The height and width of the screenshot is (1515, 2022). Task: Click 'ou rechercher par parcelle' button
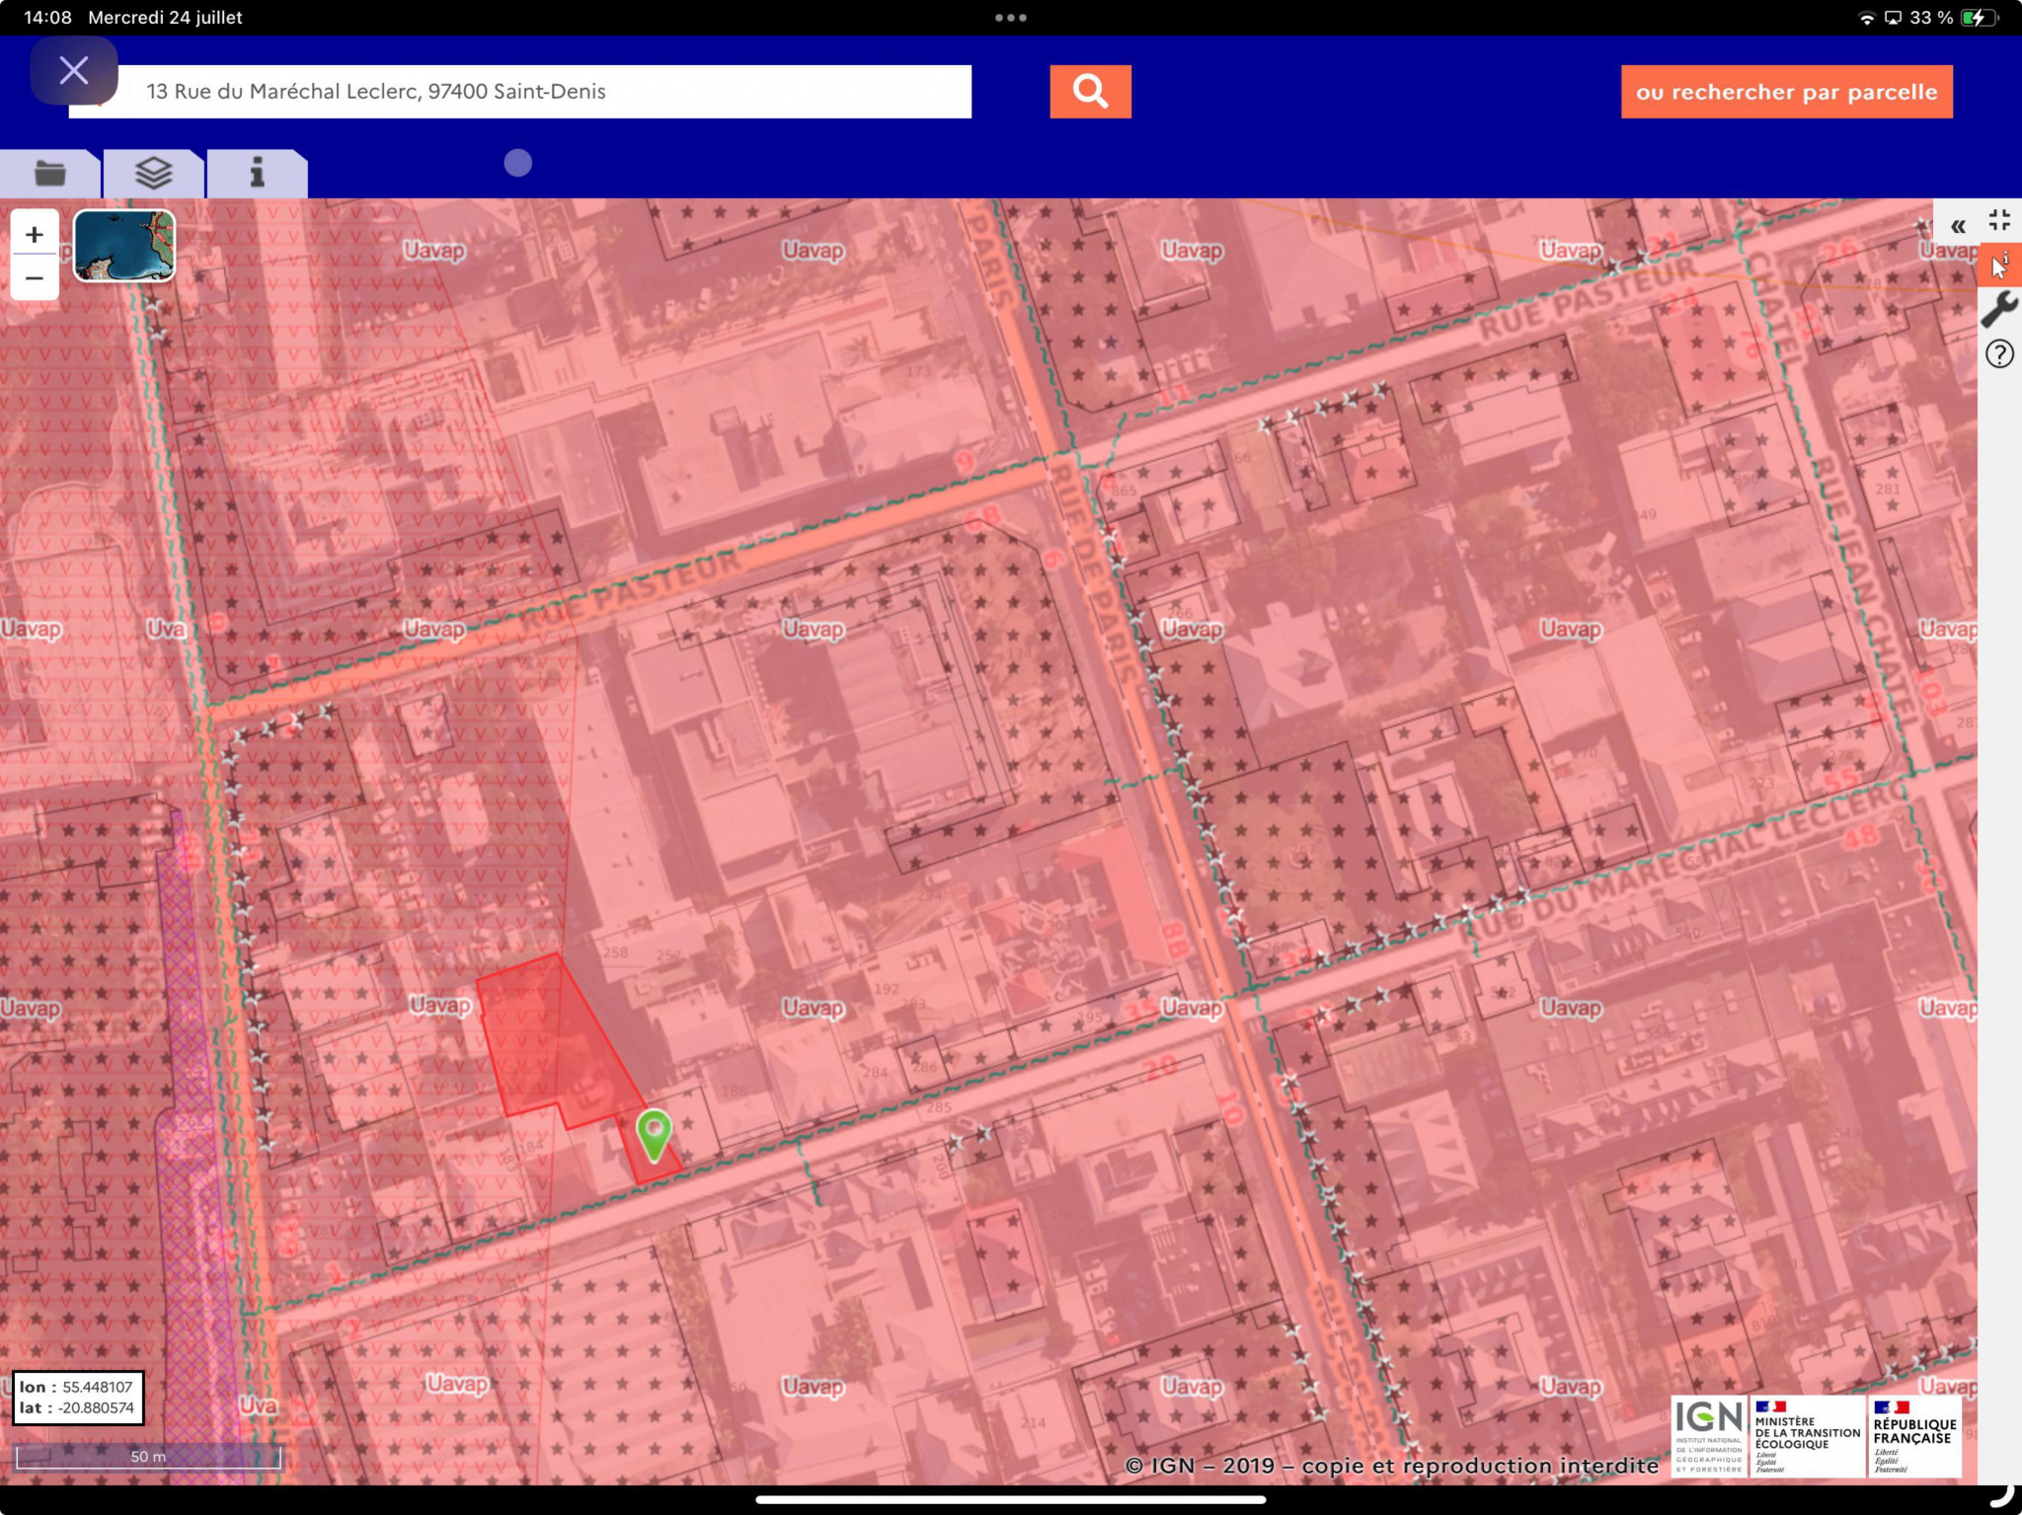(x=1786, y=92)
